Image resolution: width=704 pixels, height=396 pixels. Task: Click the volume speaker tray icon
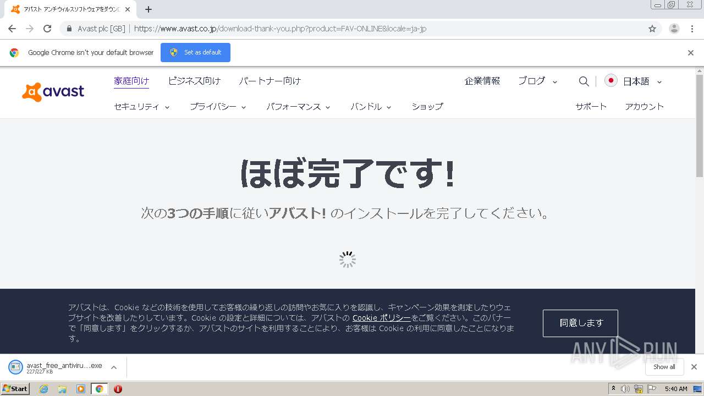coord(625,389)
